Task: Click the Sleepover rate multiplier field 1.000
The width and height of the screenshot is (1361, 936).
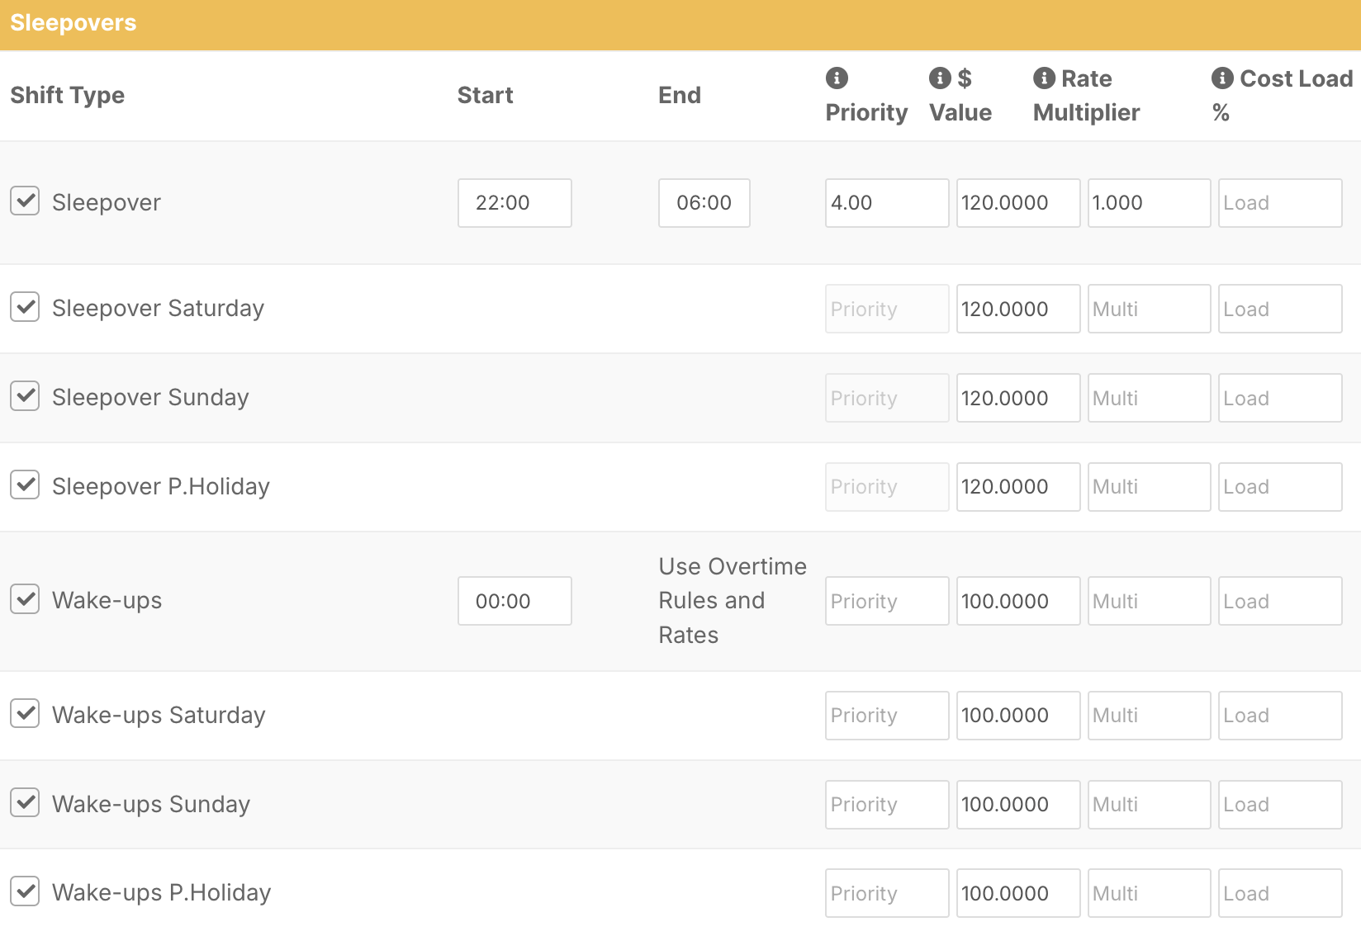Action: [x=1150, y=203]
